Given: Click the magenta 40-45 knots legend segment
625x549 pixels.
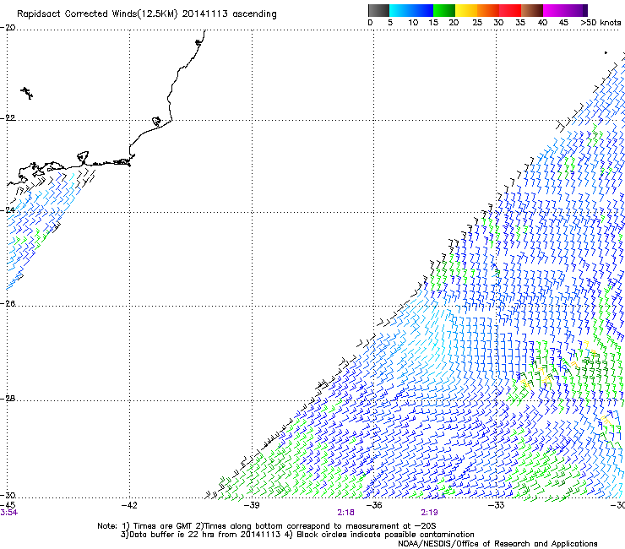Looking at the screenshot, I should pyautogui.click(x=554, y=10).
